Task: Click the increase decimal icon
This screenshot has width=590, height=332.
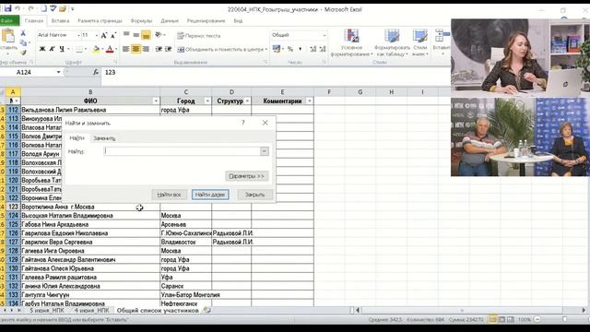Action: point(313,49)
